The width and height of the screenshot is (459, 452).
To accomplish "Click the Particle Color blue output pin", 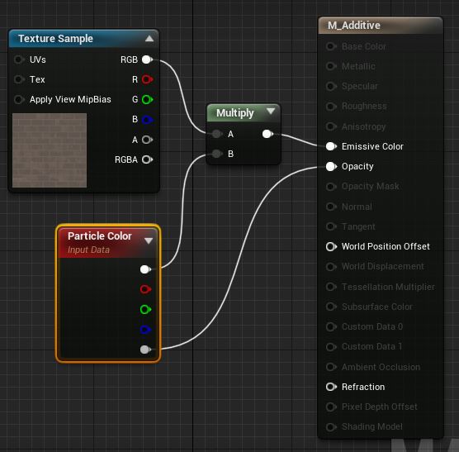I will (145, 330).
